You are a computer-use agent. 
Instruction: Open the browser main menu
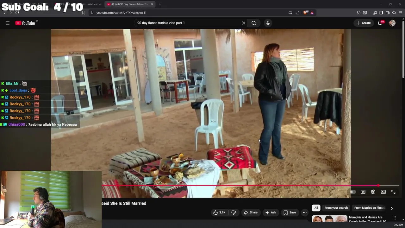(400, 13)
